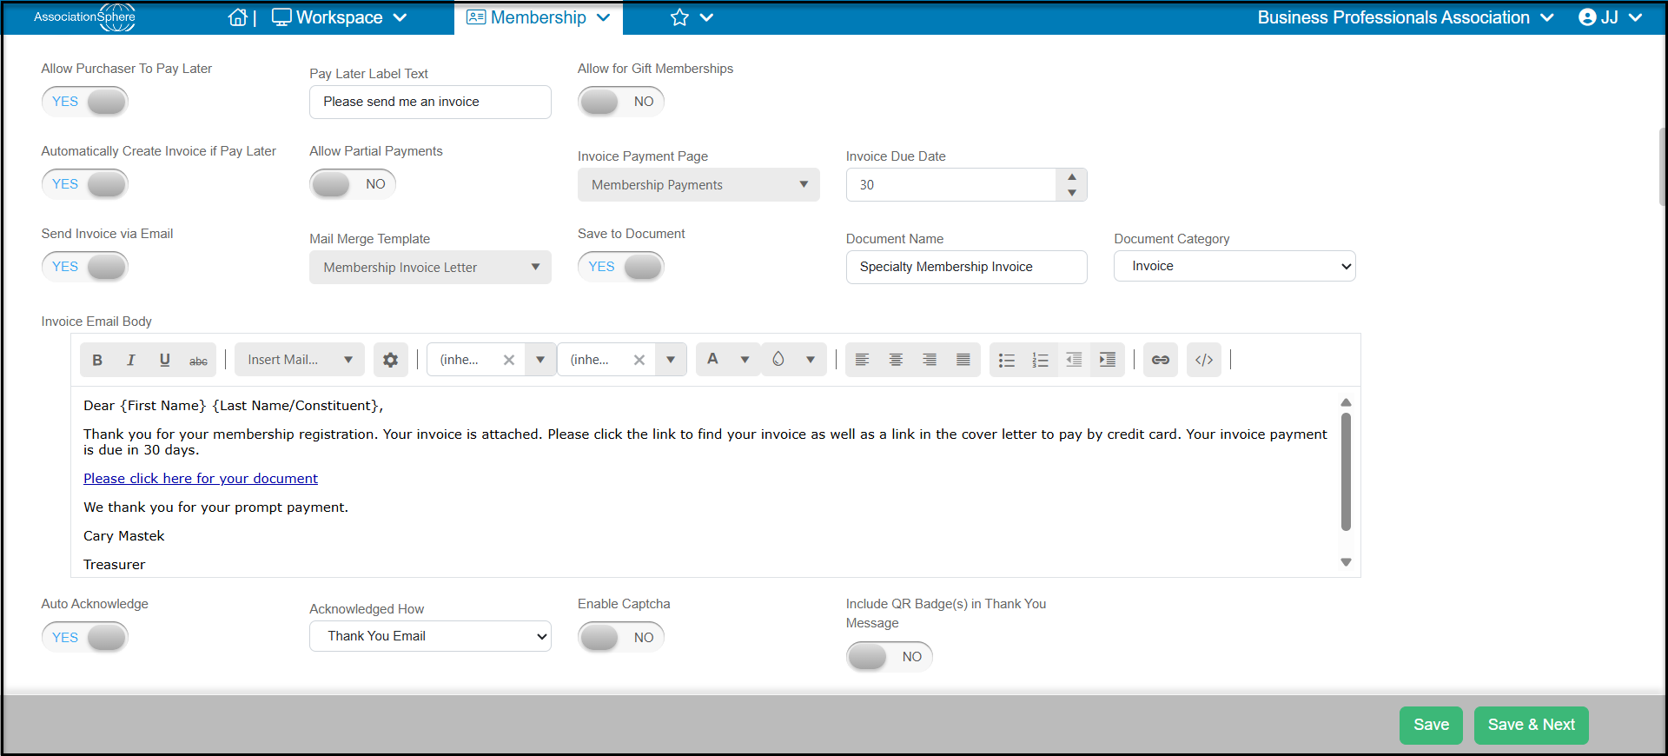Toggle italic formatting in email editor
Screen dimensions: 1668x756
(130, 360)
